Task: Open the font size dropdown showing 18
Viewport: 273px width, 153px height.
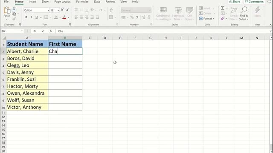Action: pos(58,10)
